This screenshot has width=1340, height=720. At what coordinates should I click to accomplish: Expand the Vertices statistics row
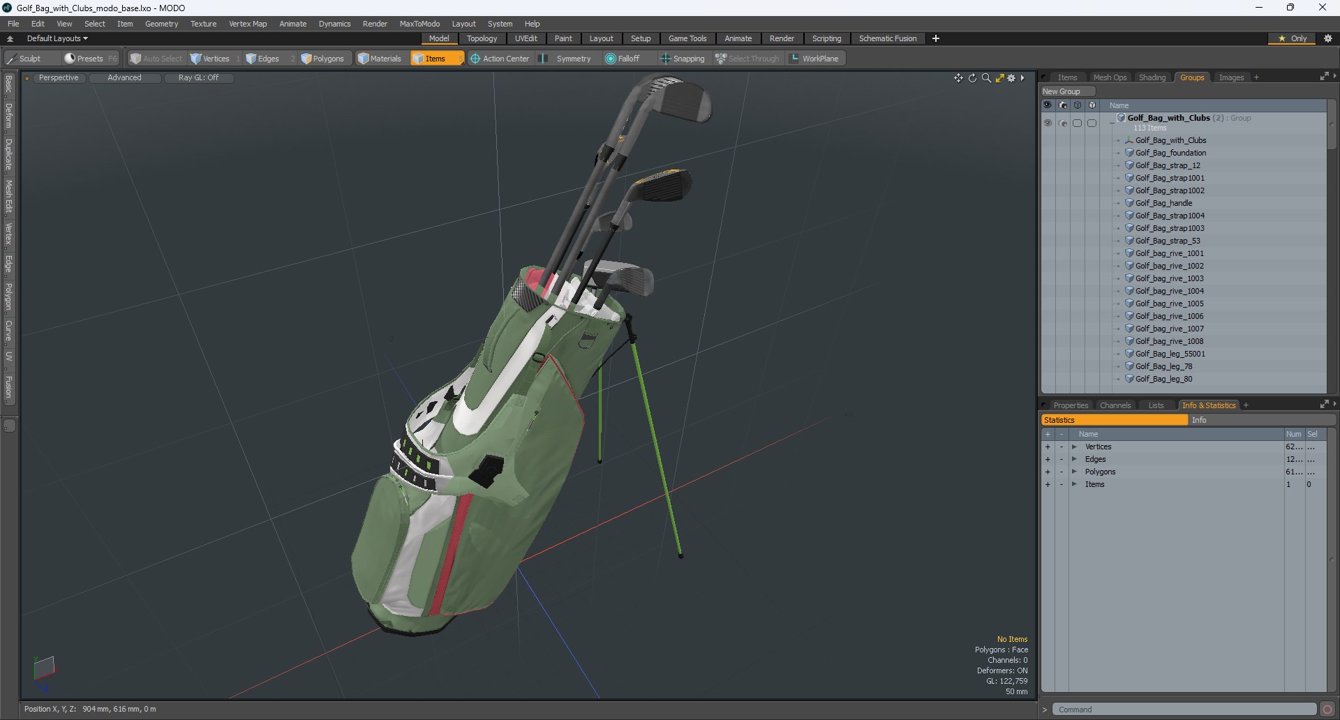click(x=1074, y=447)
